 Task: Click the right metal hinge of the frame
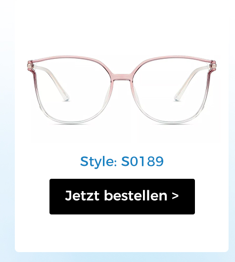click(213, 64)
